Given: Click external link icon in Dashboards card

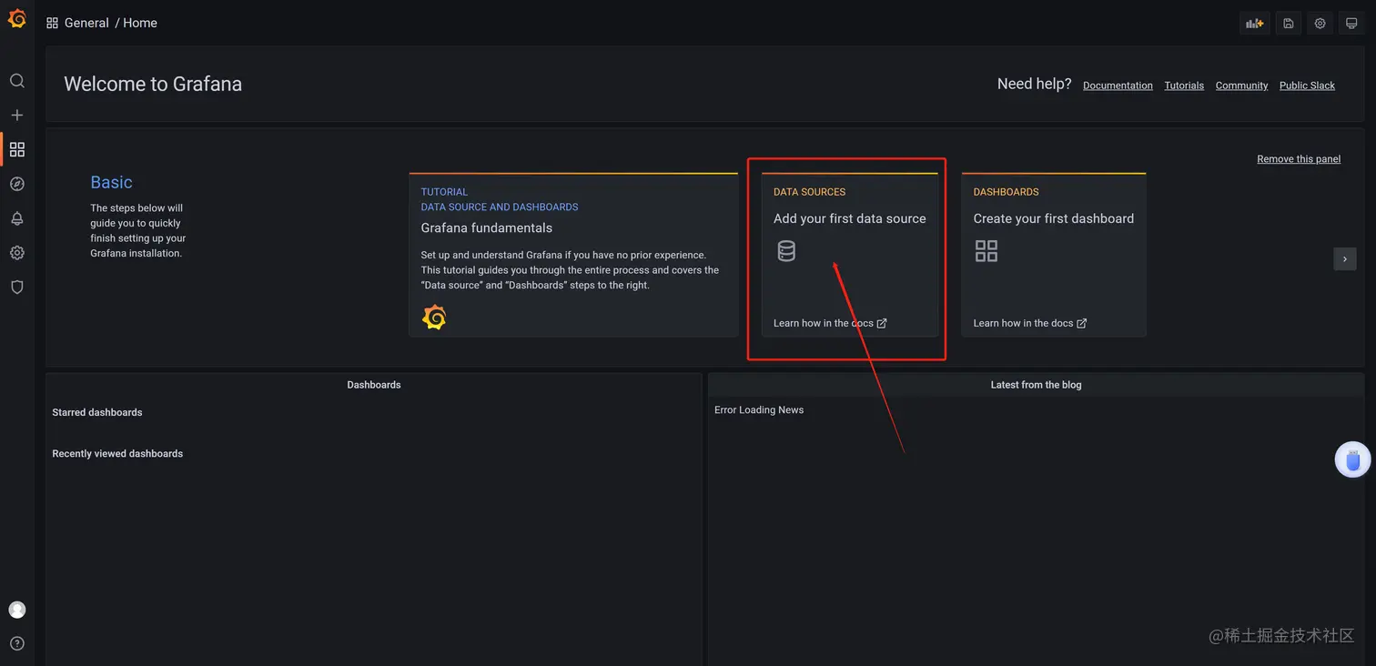Looking at the screenshot, I should pos(1081,323).
